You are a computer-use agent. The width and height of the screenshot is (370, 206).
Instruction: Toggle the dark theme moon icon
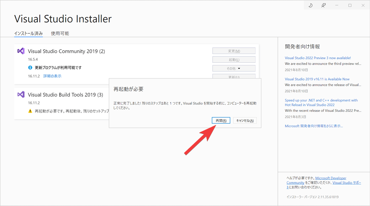310,6
